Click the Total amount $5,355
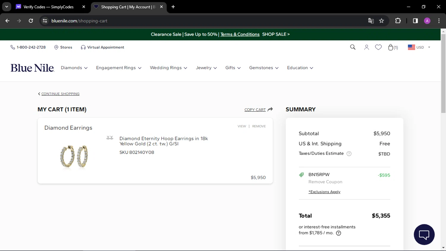The height and width of the screenshot is (251, 446). [381, 216]
